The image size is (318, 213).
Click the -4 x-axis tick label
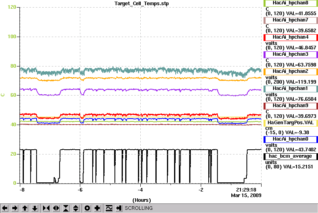tap(140, 190)
